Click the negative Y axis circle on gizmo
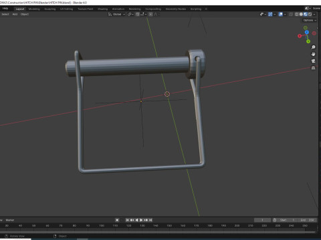321x240 pixels. point(306,28)
